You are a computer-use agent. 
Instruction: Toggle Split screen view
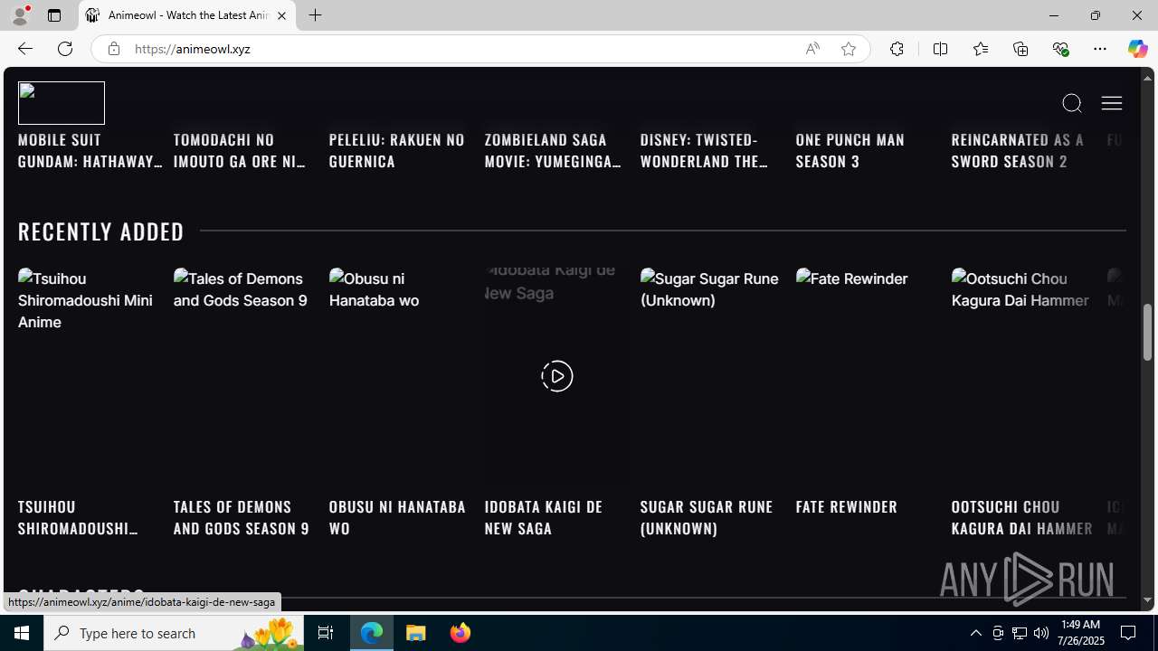(x=940, y=49)
